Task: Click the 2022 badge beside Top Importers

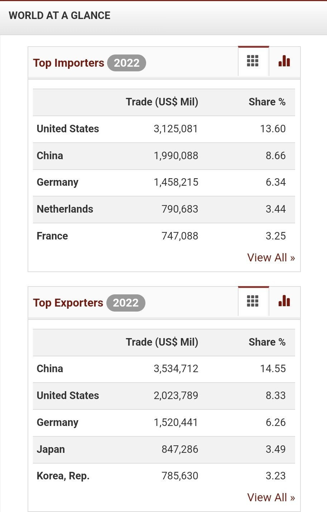Action: (126, 63)
